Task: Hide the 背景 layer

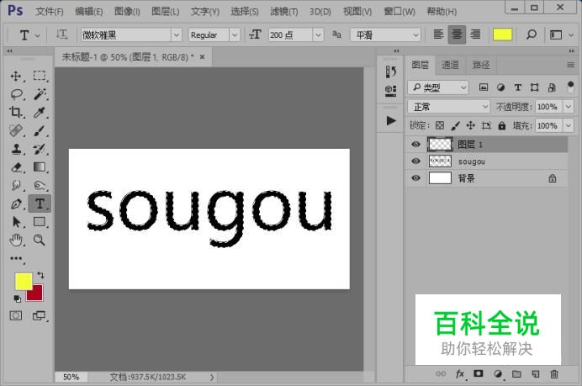Action: coord(415,178)
